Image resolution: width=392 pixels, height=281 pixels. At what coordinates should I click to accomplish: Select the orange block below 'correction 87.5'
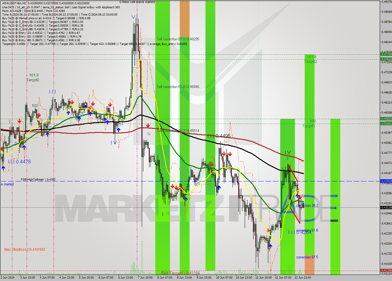(x=309, y=265)
